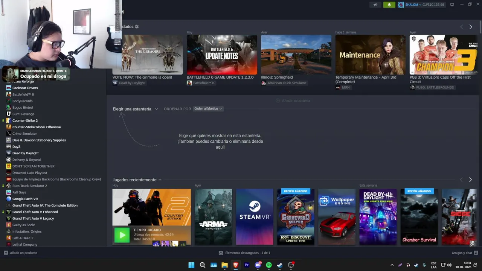This screenshot has width=482, height=271.
Task: Select Wallpaper Engine cover
Action: click(337, 217)
